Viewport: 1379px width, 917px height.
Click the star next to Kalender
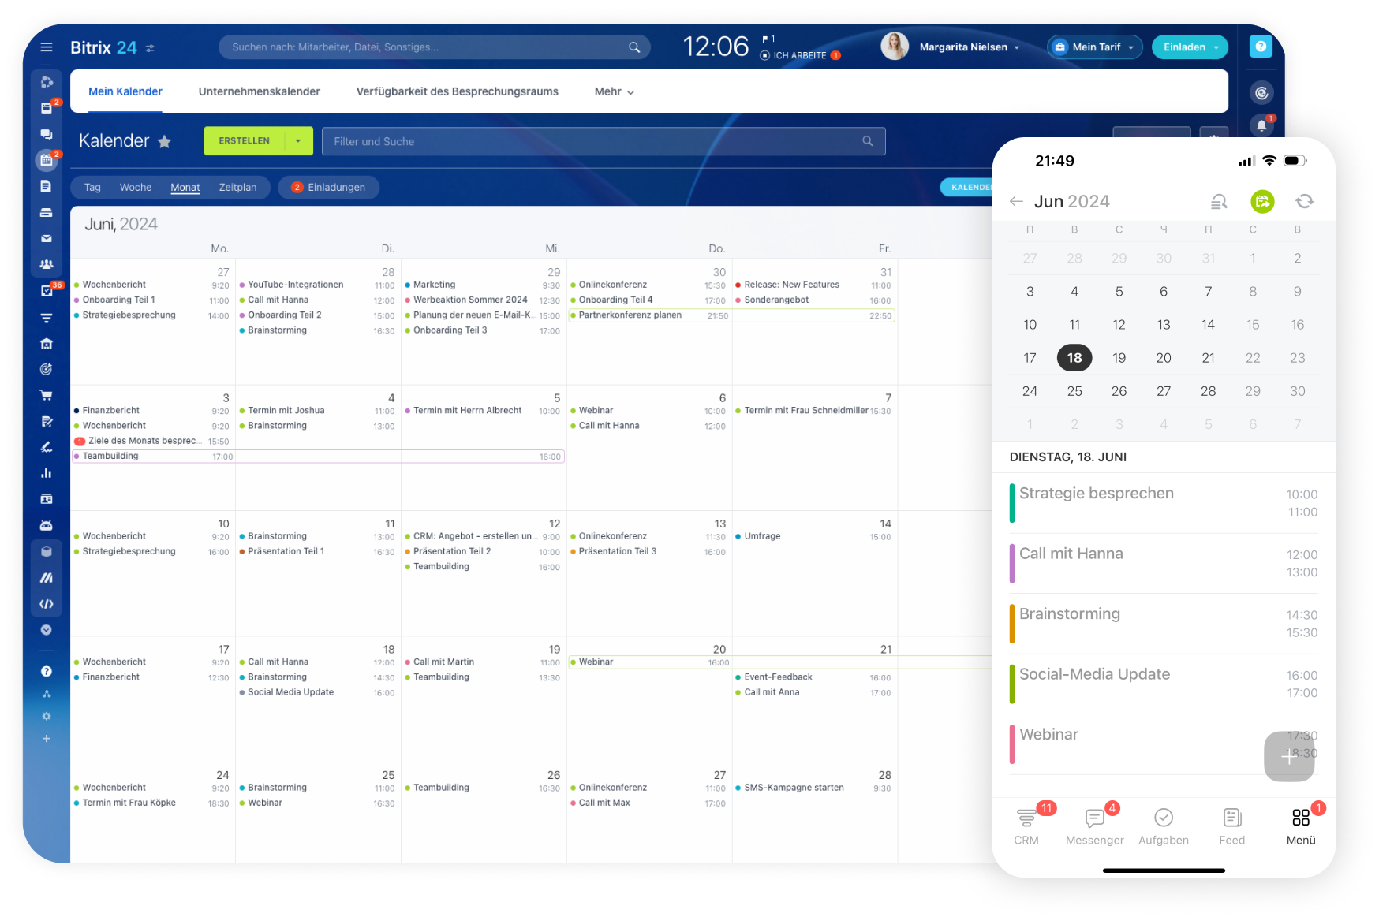point(164,142)
